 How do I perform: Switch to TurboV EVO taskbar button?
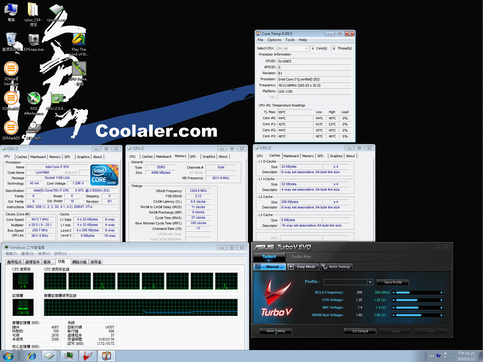pyautogui.click(x=88, y=356)
